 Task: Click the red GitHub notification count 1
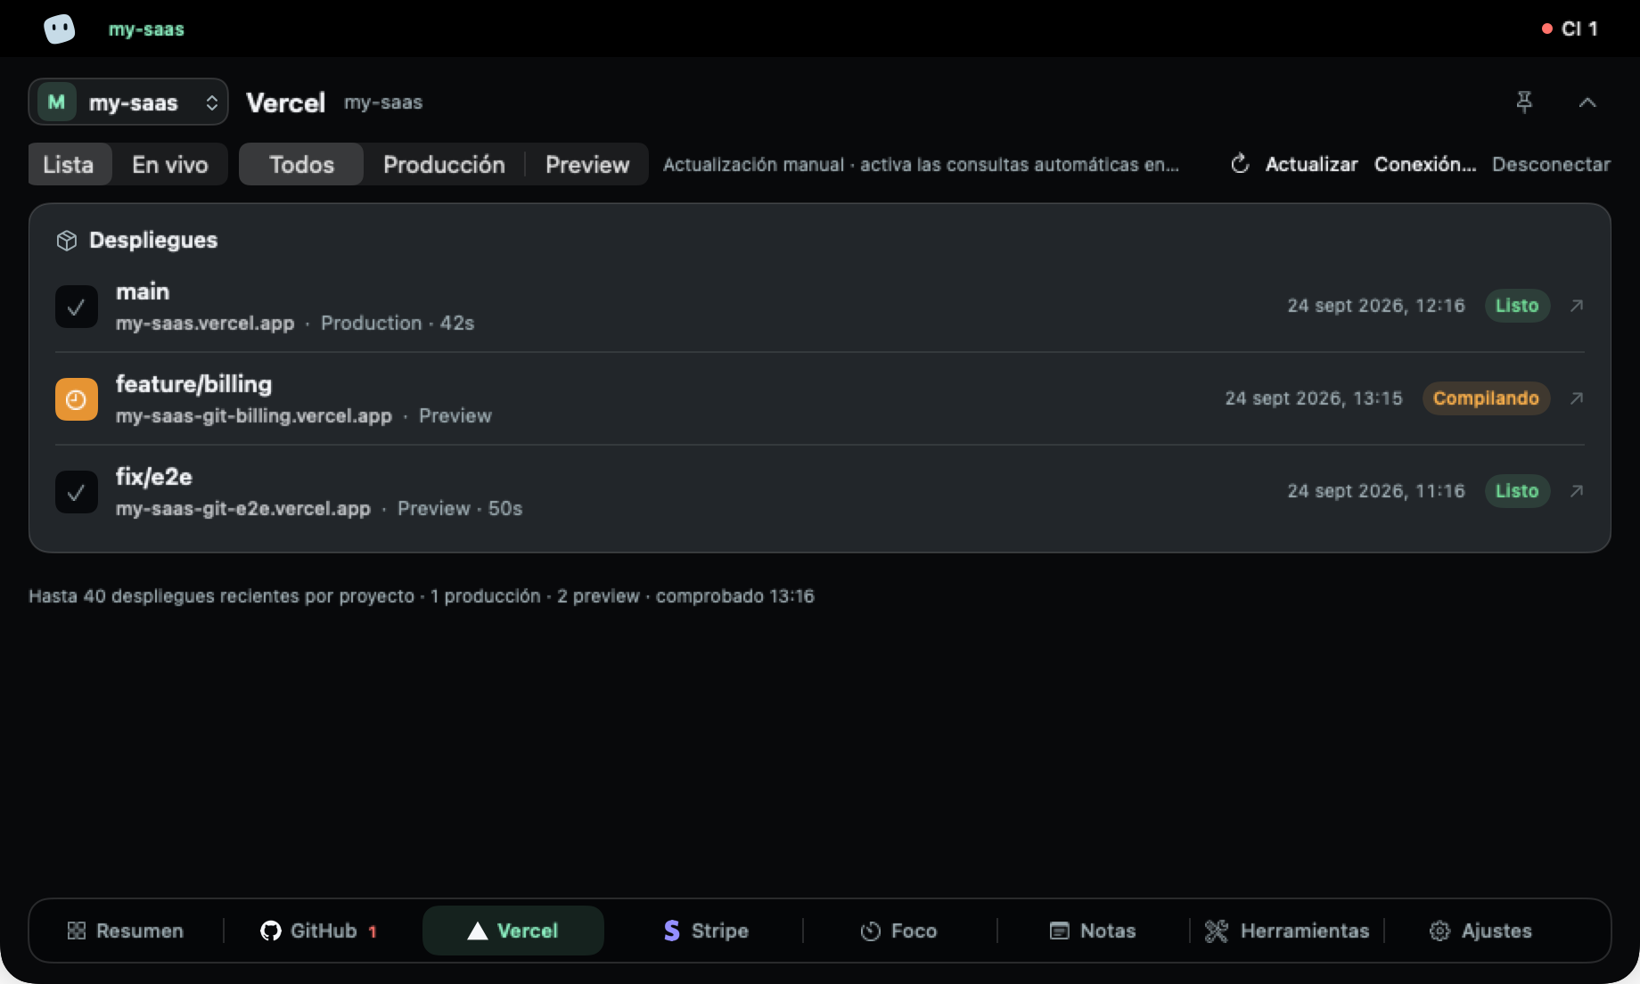point(373,931)
